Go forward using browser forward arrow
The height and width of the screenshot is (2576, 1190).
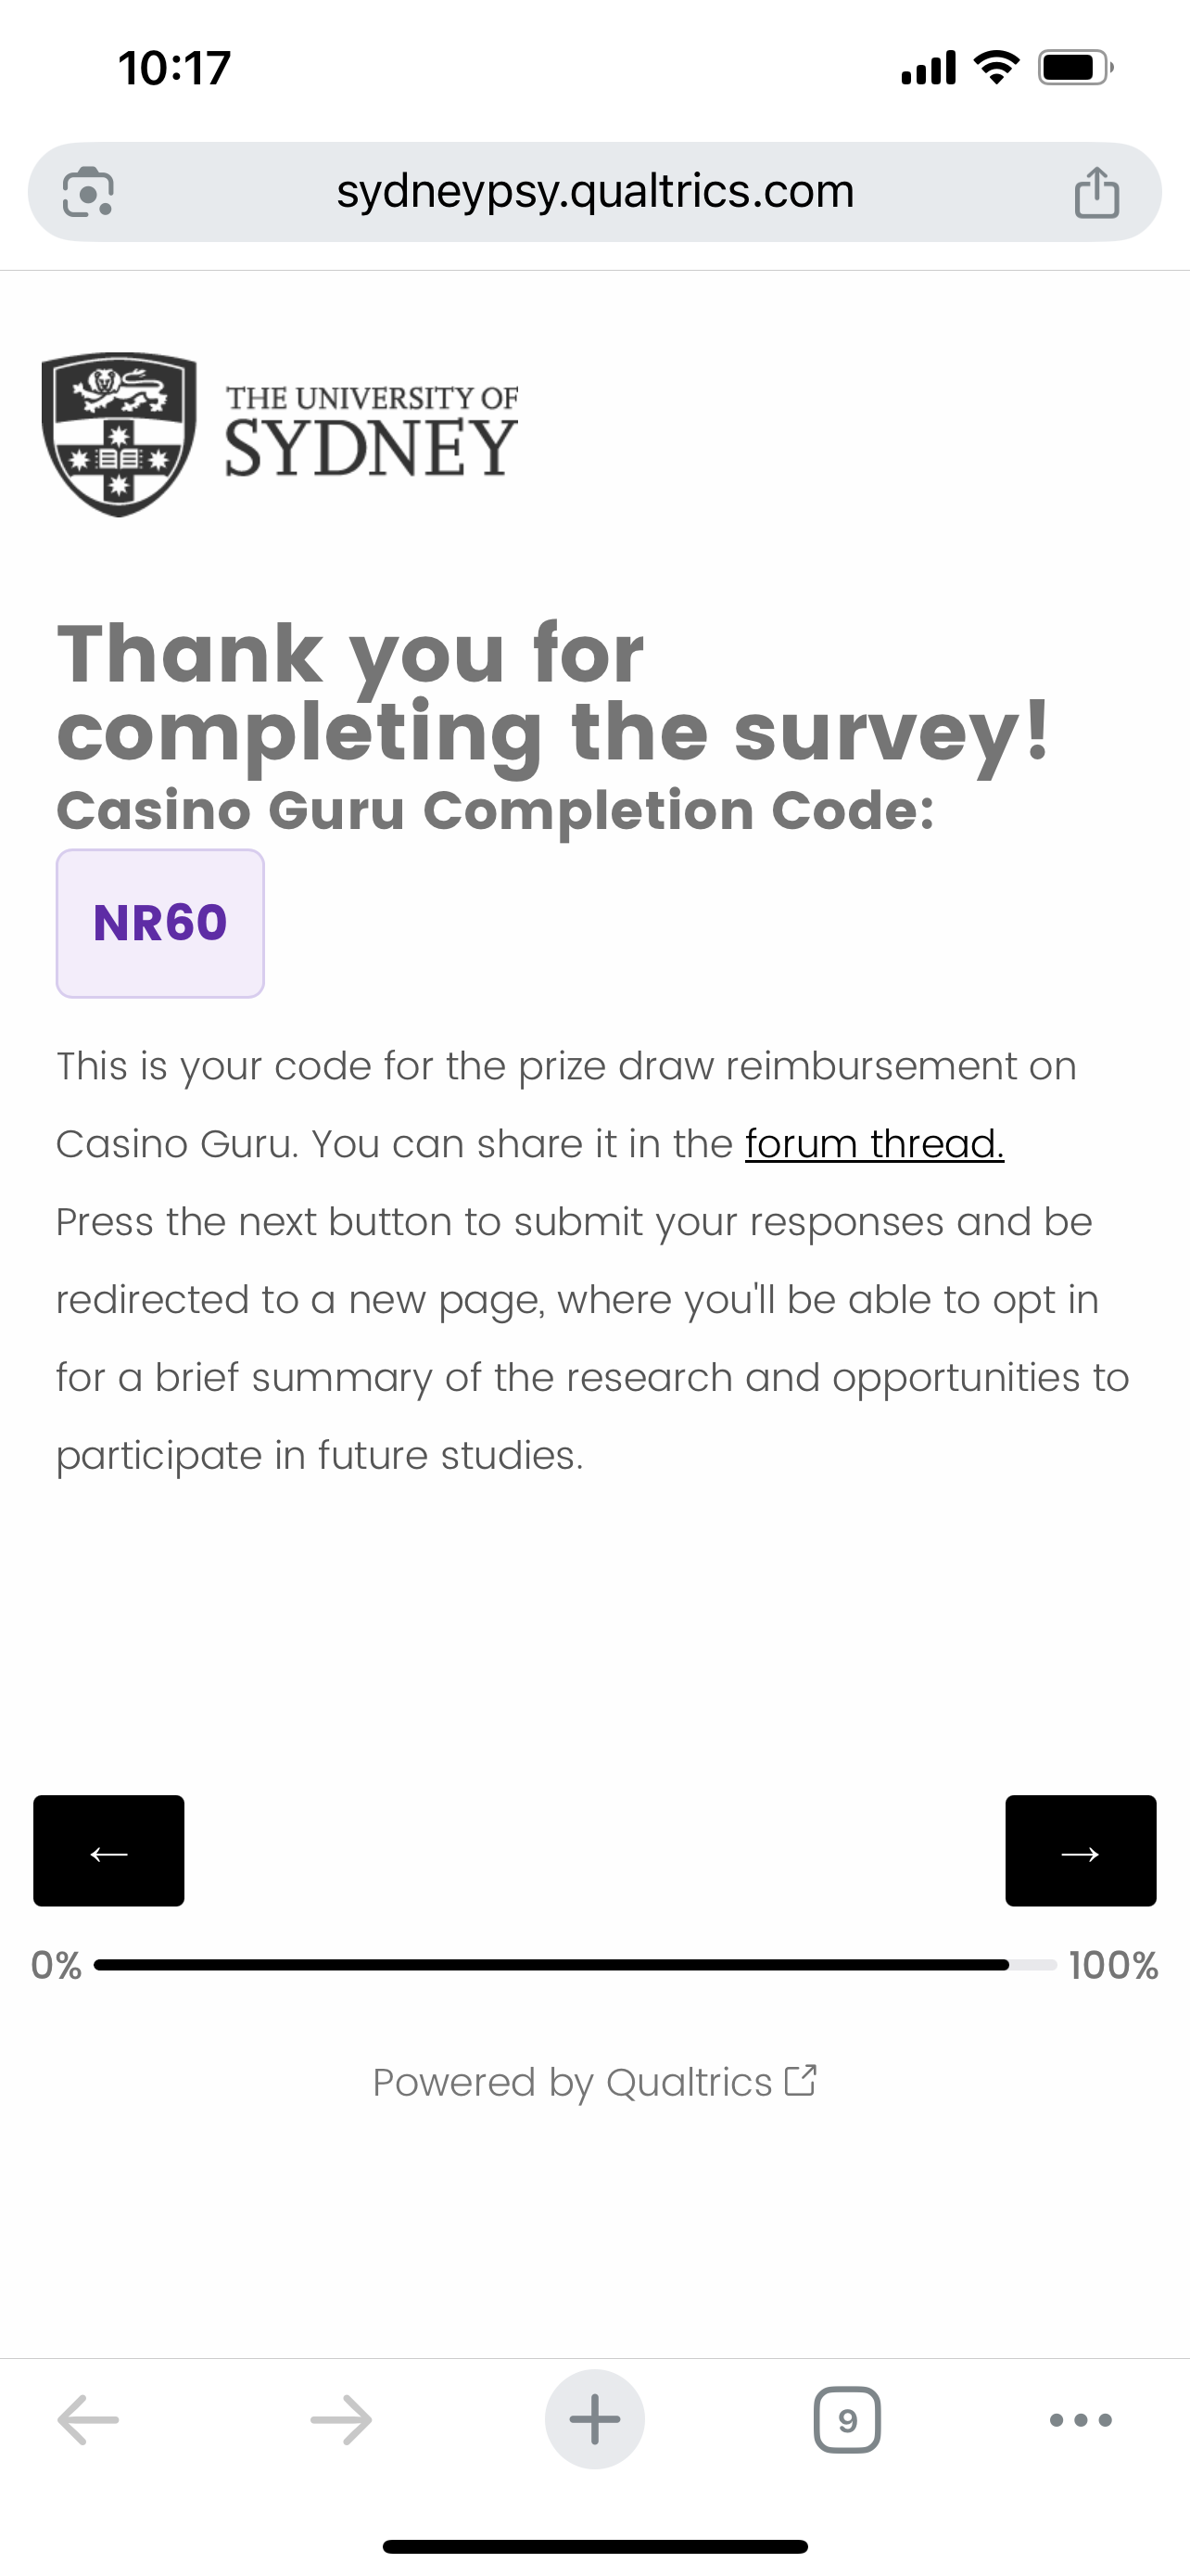[341, 2420]
